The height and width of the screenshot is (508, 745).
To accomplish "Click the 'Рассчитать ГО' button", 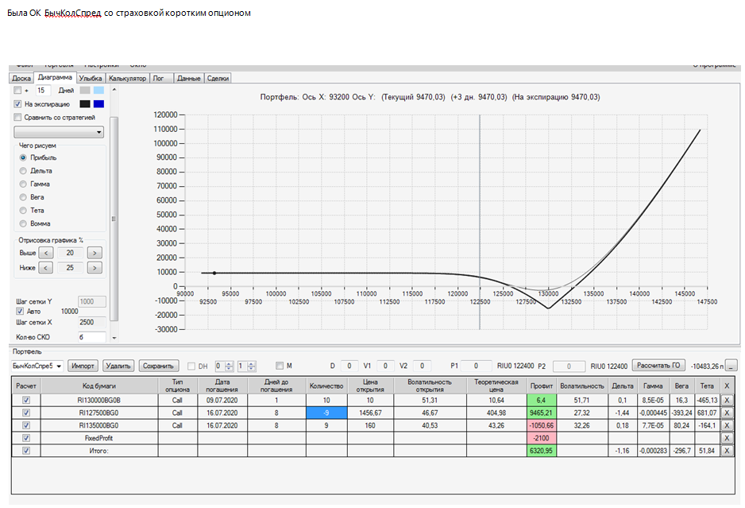I will [658, 366].
